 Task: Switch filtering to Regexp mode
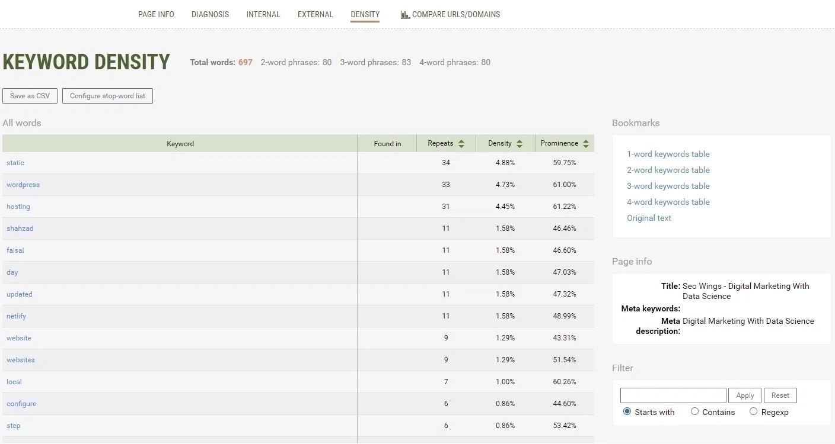pos(752,411)
